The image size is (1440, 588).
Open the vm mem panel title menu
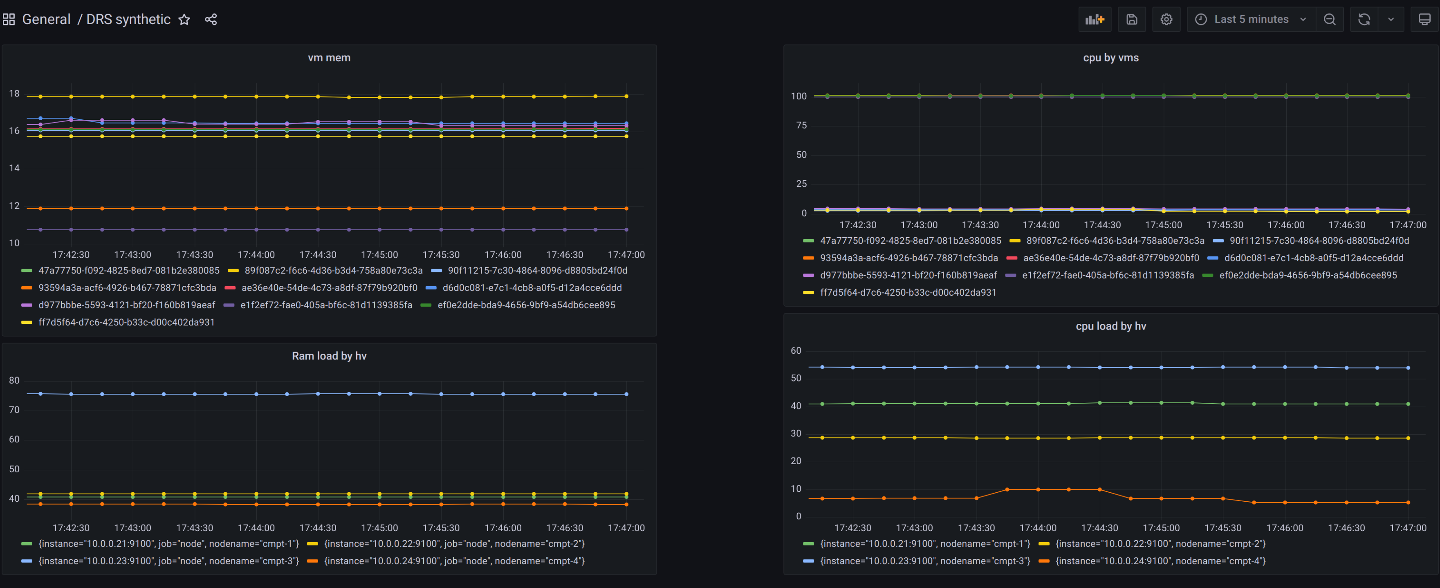tap(329, 58)
